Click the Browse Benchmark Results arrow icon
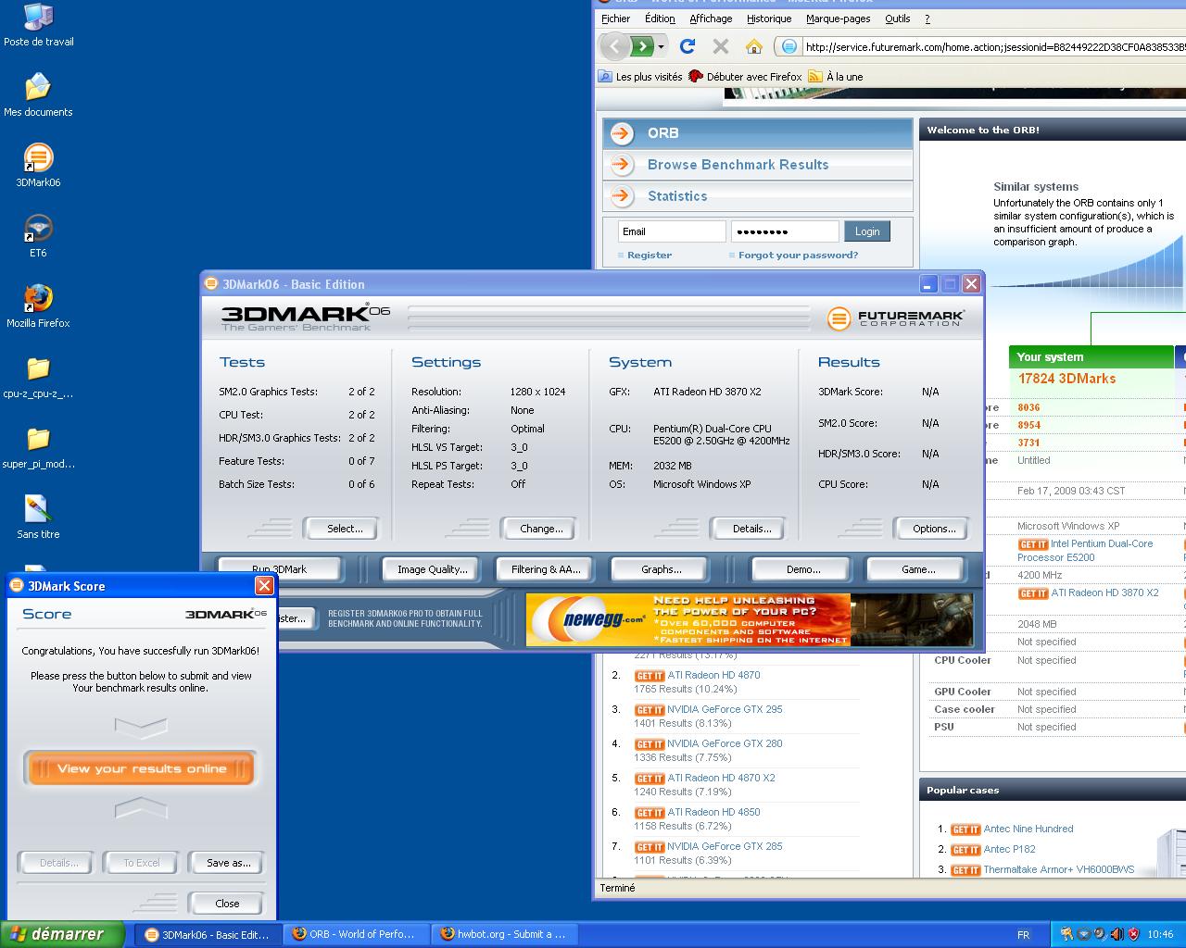 622,165
